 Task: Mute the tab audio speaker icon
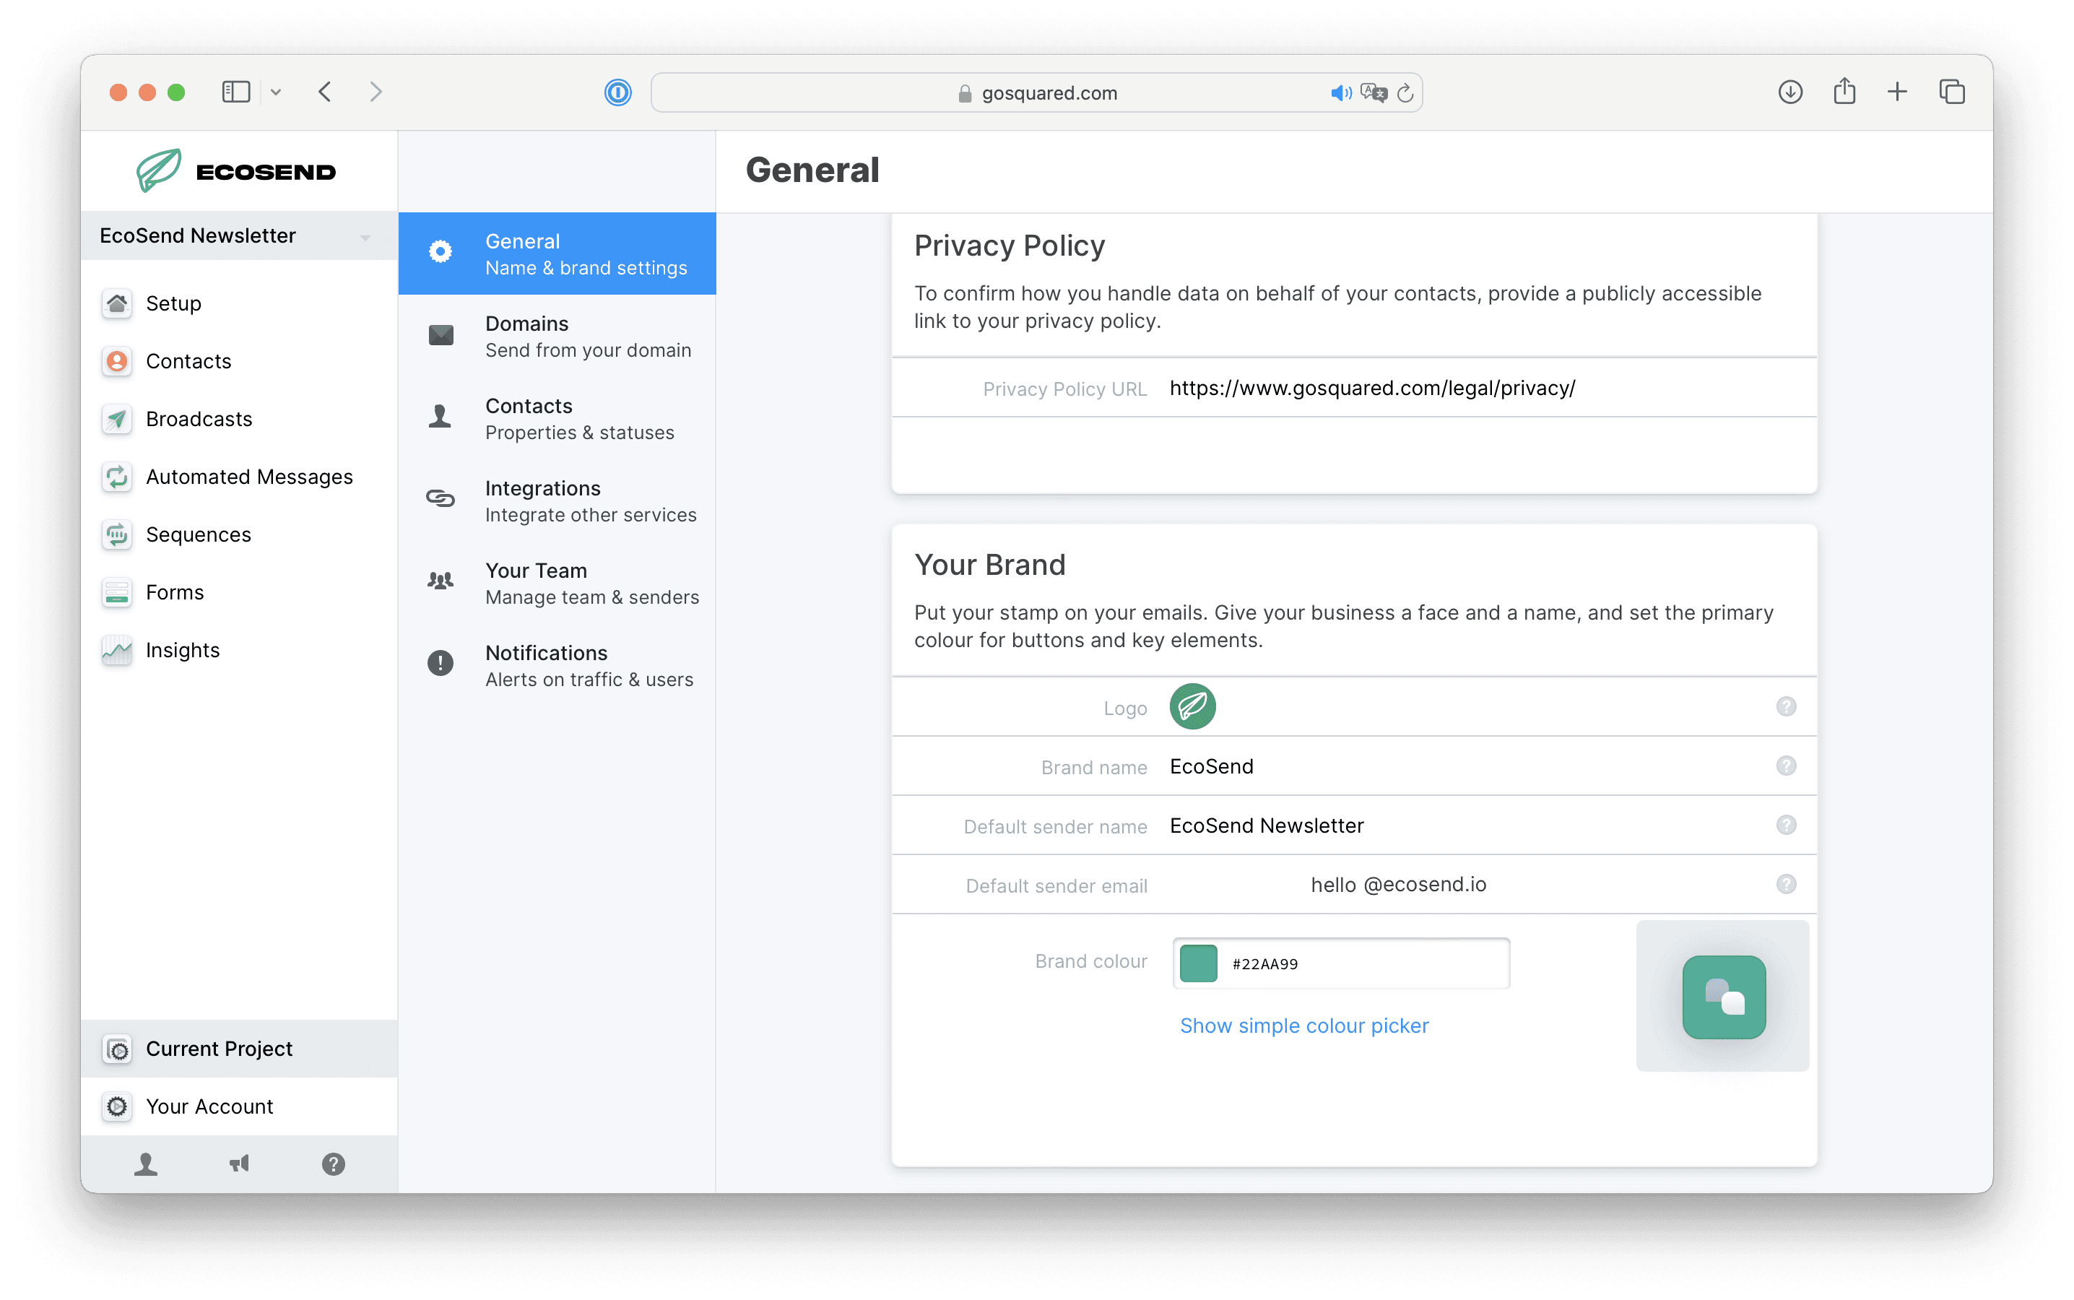point(1340,93)
